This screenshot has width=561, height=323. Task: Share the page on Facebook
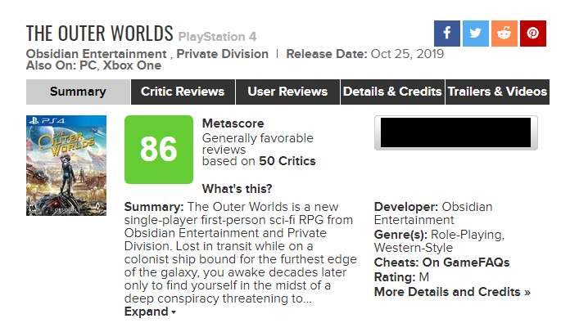click(x=447, y=34)
